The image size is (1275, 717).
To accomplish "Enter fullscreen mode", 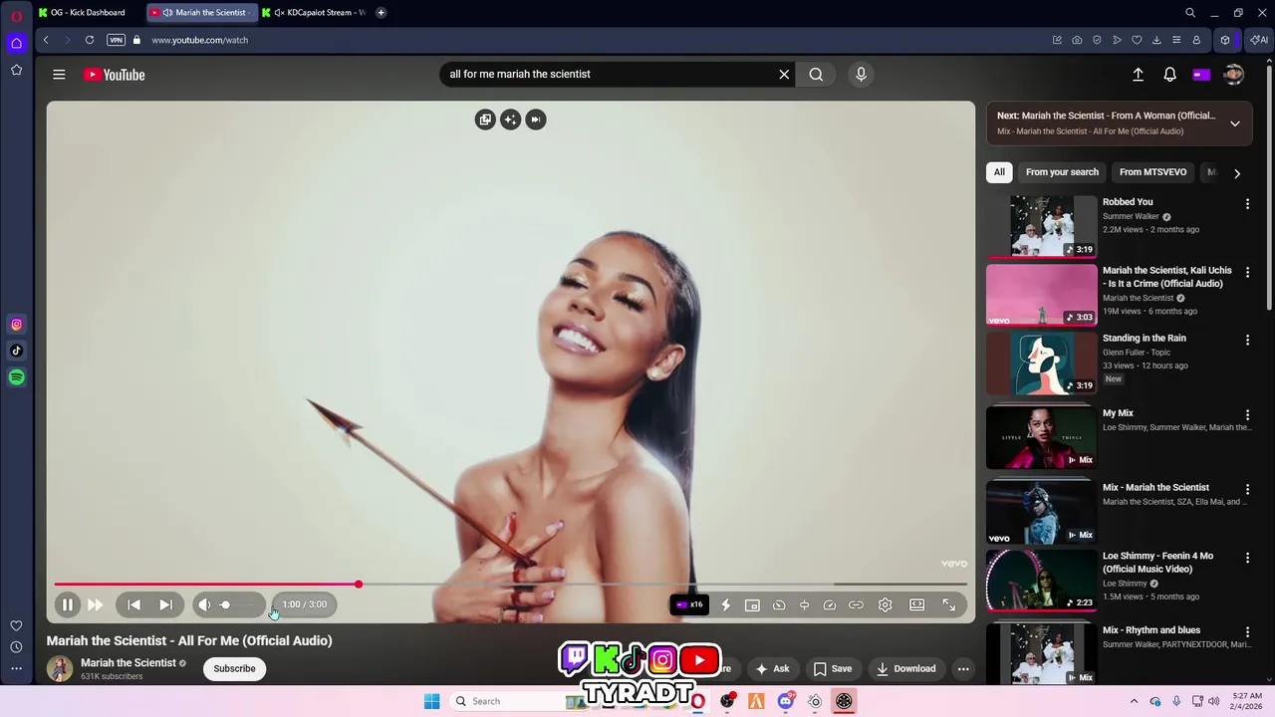I will [948, 604].
